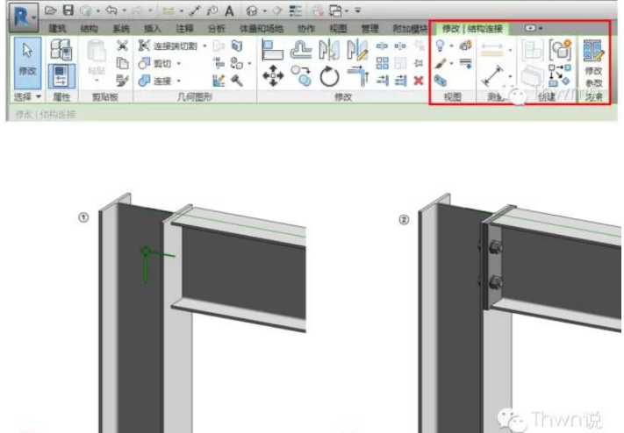Image resolution: width=624 pixels, height=433 pixels.
Task: Click the Hide in View lightbulb icon
Action: [x=441, y=46]
